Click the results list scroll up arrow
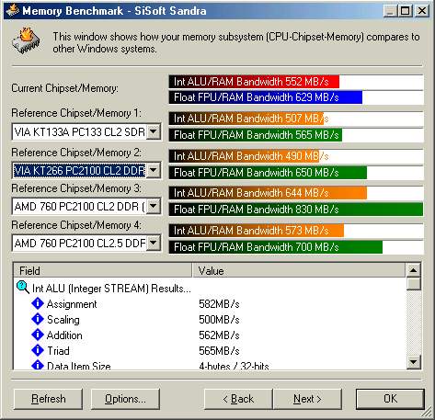435x420 pixels. 413,270
